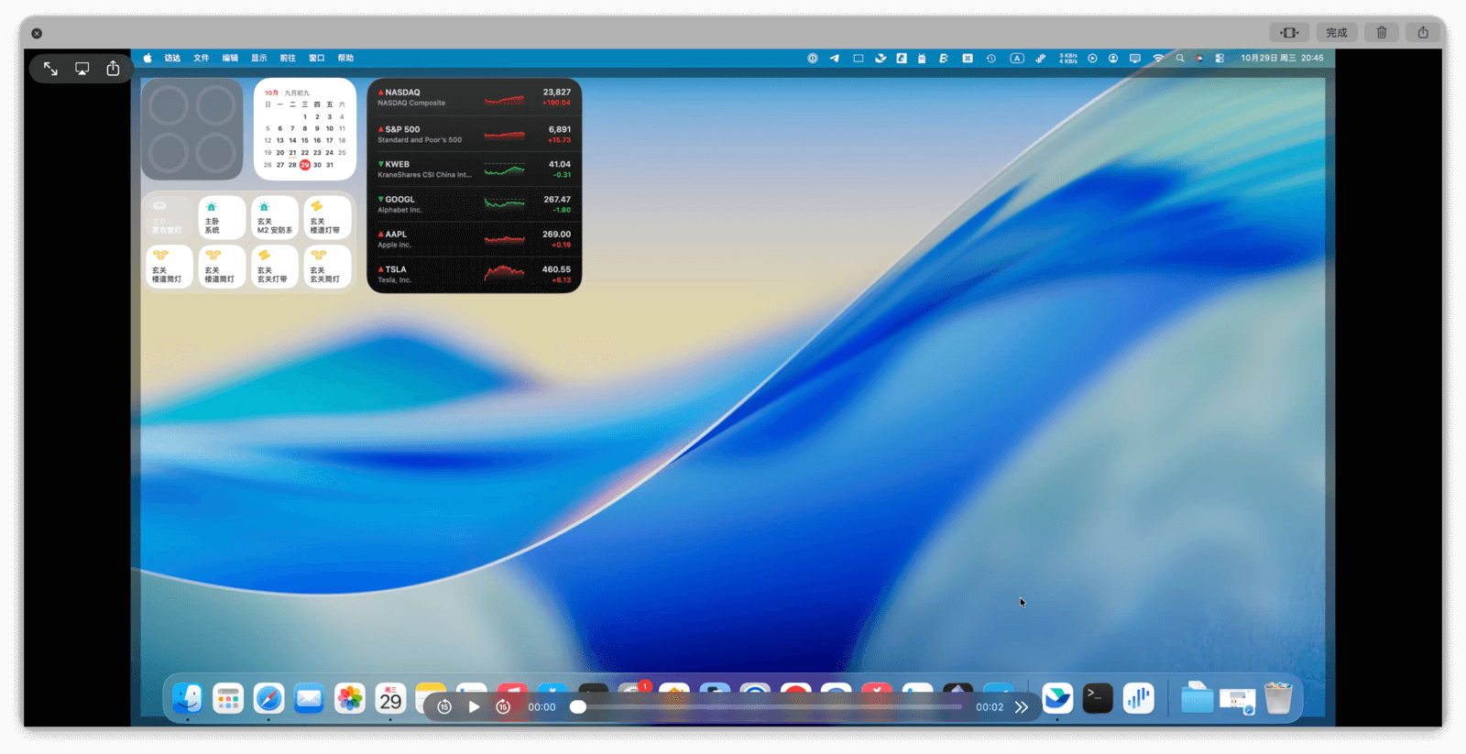Image resolution: width=1466 pixels, height=754 pixels.
Task: Select date 30 in calendar widget
Action: coord(317,165)
